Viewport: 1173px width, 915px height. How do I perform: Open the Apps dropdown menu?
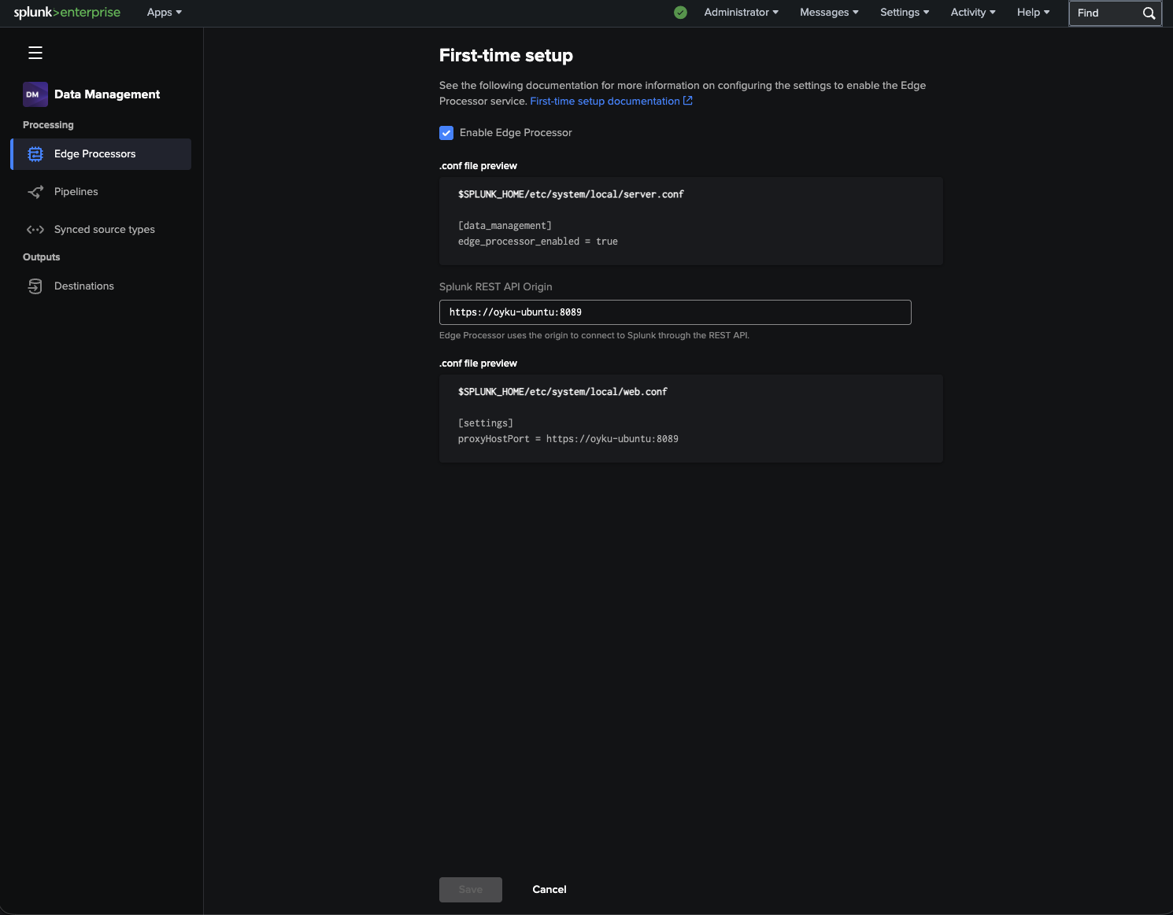coord(165,13)
